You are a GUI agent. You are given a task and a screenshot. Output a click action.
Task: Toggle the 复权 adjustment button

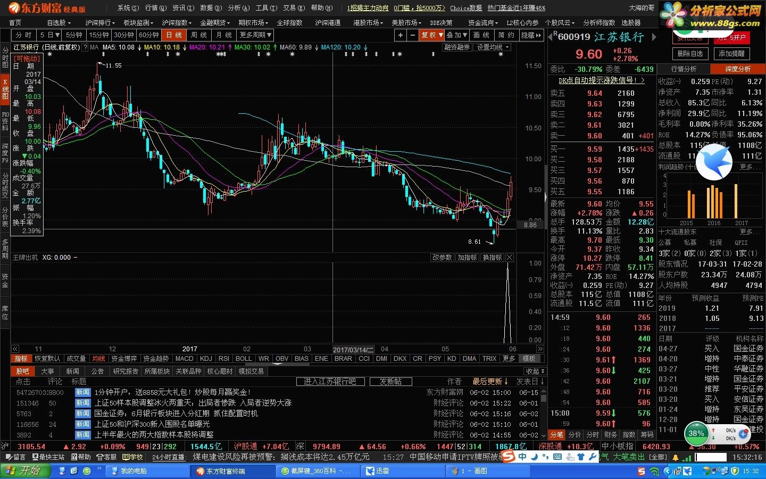point(431,35)
